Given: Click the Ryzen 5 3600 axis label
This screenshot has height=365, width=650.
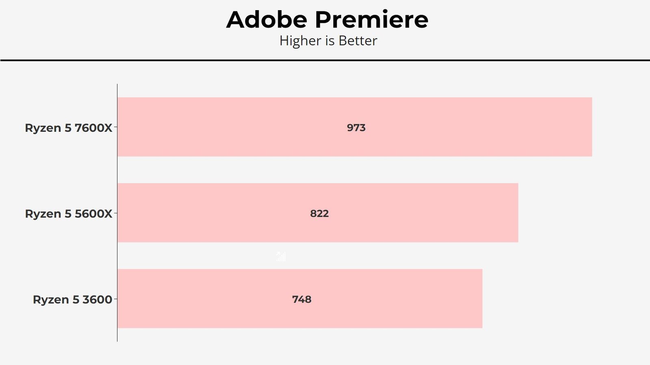Looking at the screenshot, I should [72, 300].
